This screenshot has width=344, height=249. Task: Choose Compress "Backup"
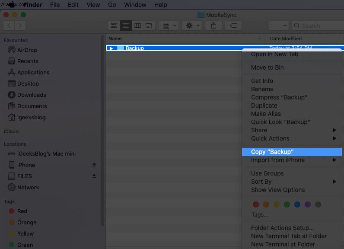click(292, 97)
